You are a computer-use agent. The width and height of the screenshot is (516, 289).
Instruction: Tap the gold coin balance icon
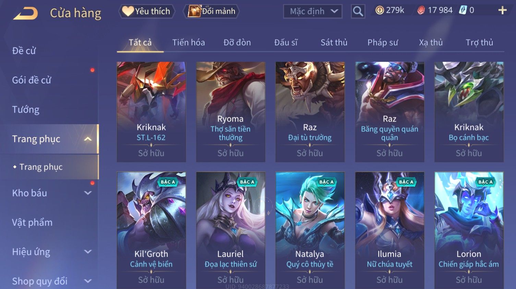tap(380, 10)
